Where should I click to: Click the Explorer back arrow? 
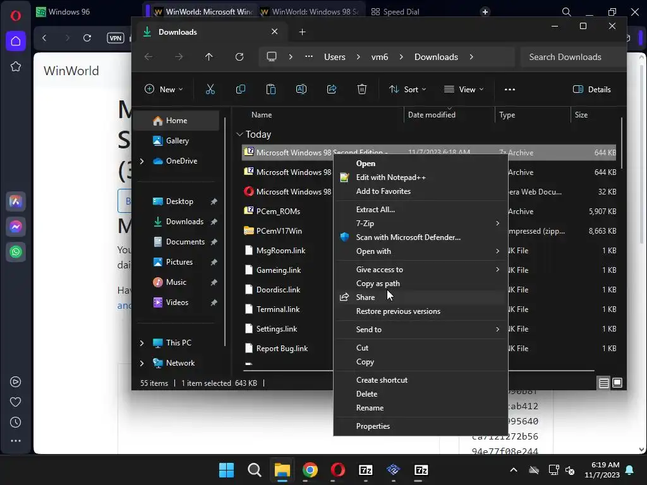[x=148, y=57]
